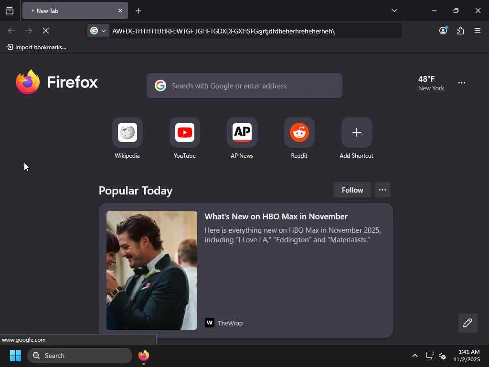Open the network status tray icon
489x367 pixels.
point(430,356)
